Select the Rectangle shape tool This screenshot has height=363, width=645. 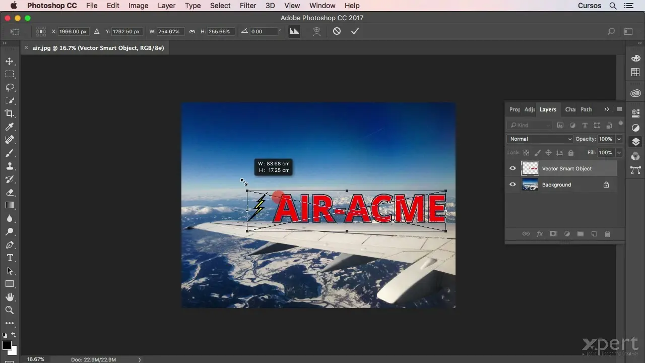coord(10,284)
